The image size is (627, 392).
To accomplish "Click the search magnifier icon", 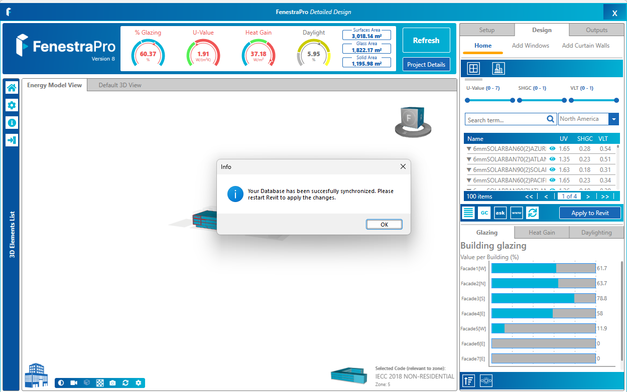I will tap(551, 119).
